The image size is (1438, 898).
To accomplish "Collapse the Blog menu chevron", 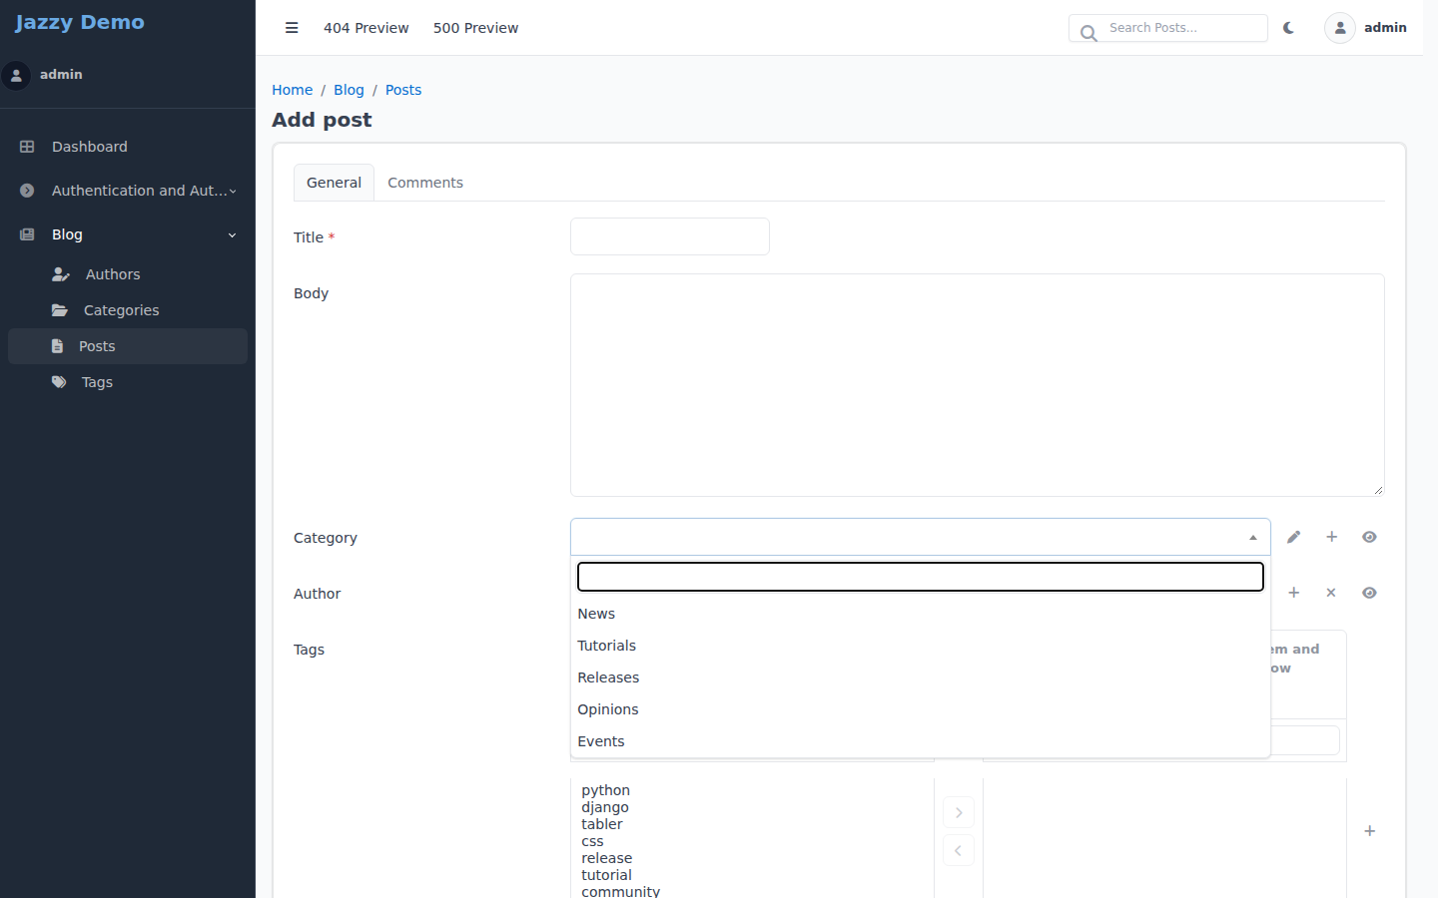I will pos(233,234).
